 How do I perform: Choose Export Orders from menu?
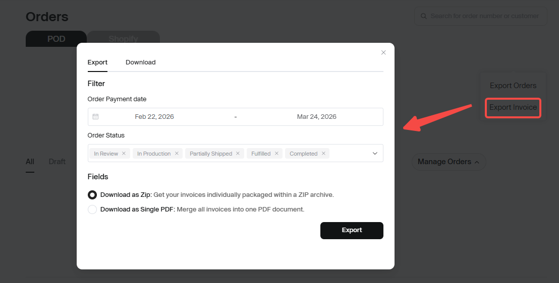513,86
